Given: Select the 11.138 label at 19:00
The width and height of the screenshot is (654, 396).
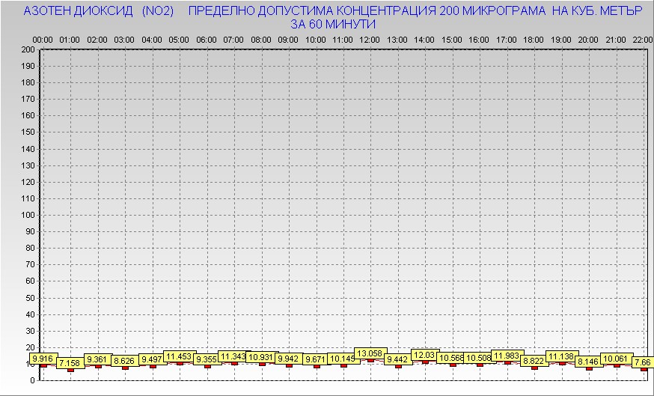Looking at the screenshot, I should (561, 357).
